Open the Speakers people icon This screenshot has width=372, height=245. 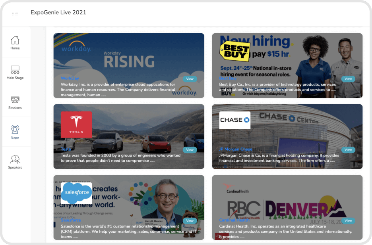(x=15, y=160)
